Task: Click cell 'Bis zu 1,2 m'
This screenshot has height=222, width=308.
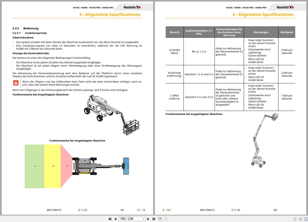Action: [x=199, y=51]
